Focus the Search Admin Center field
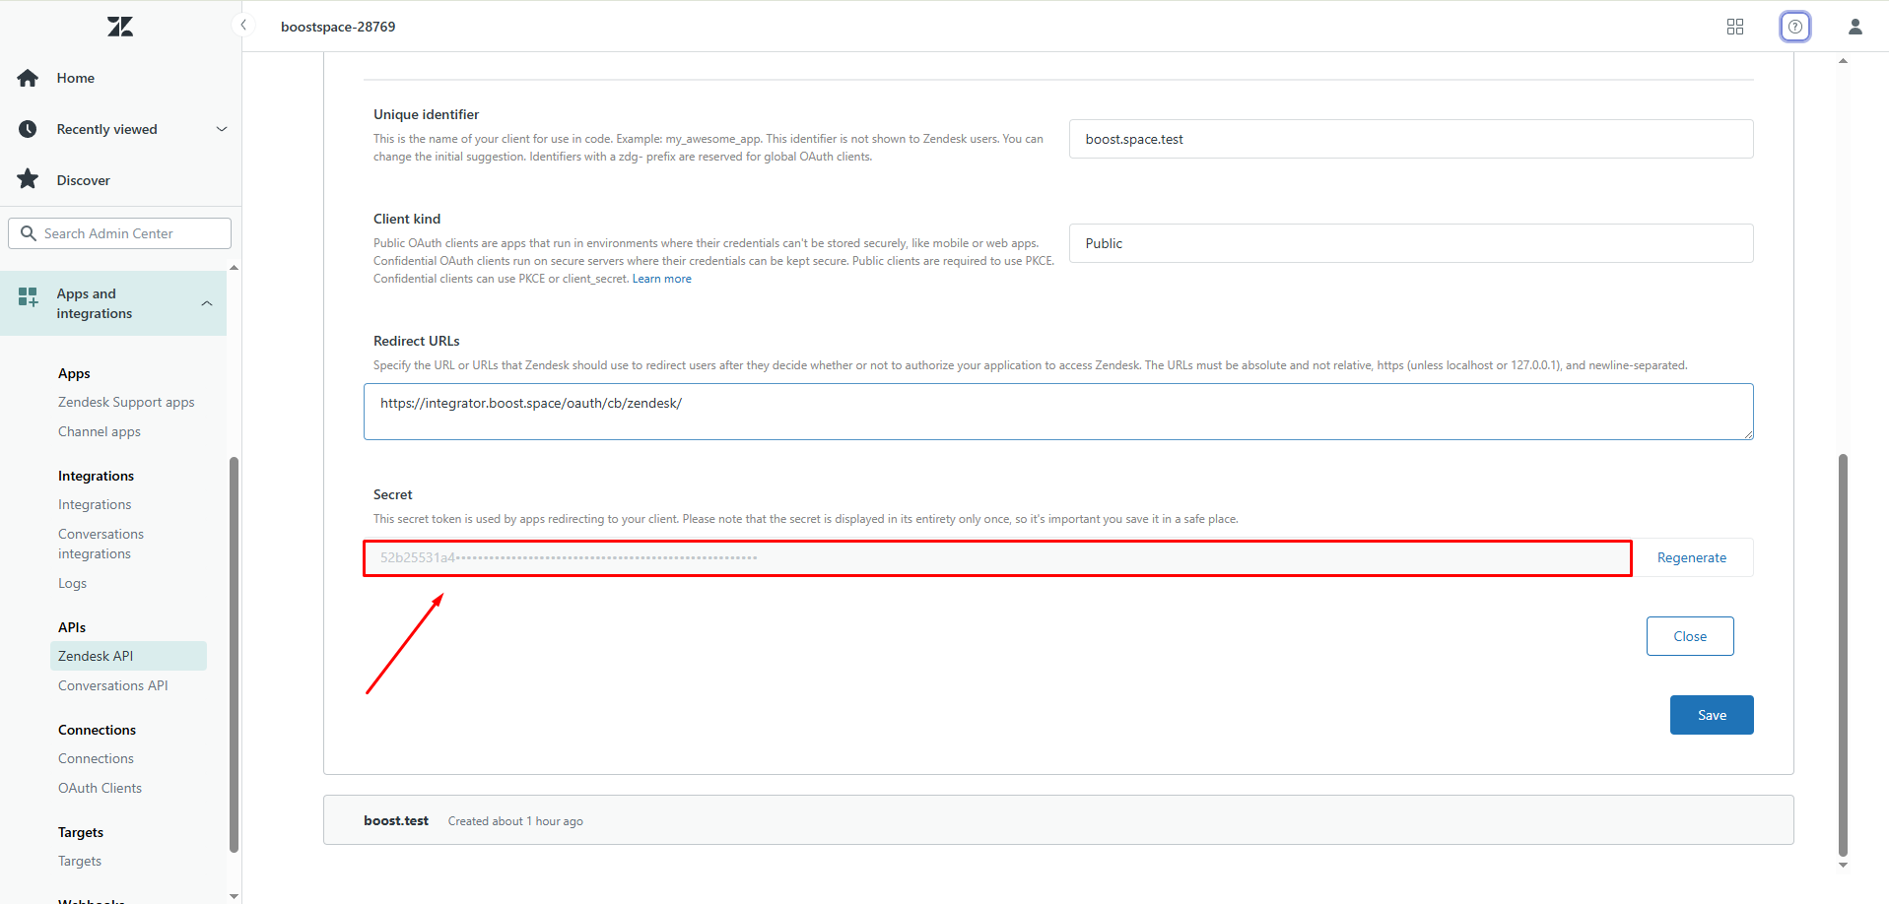Screen dimensions: 1889x904 click(120, 233)
